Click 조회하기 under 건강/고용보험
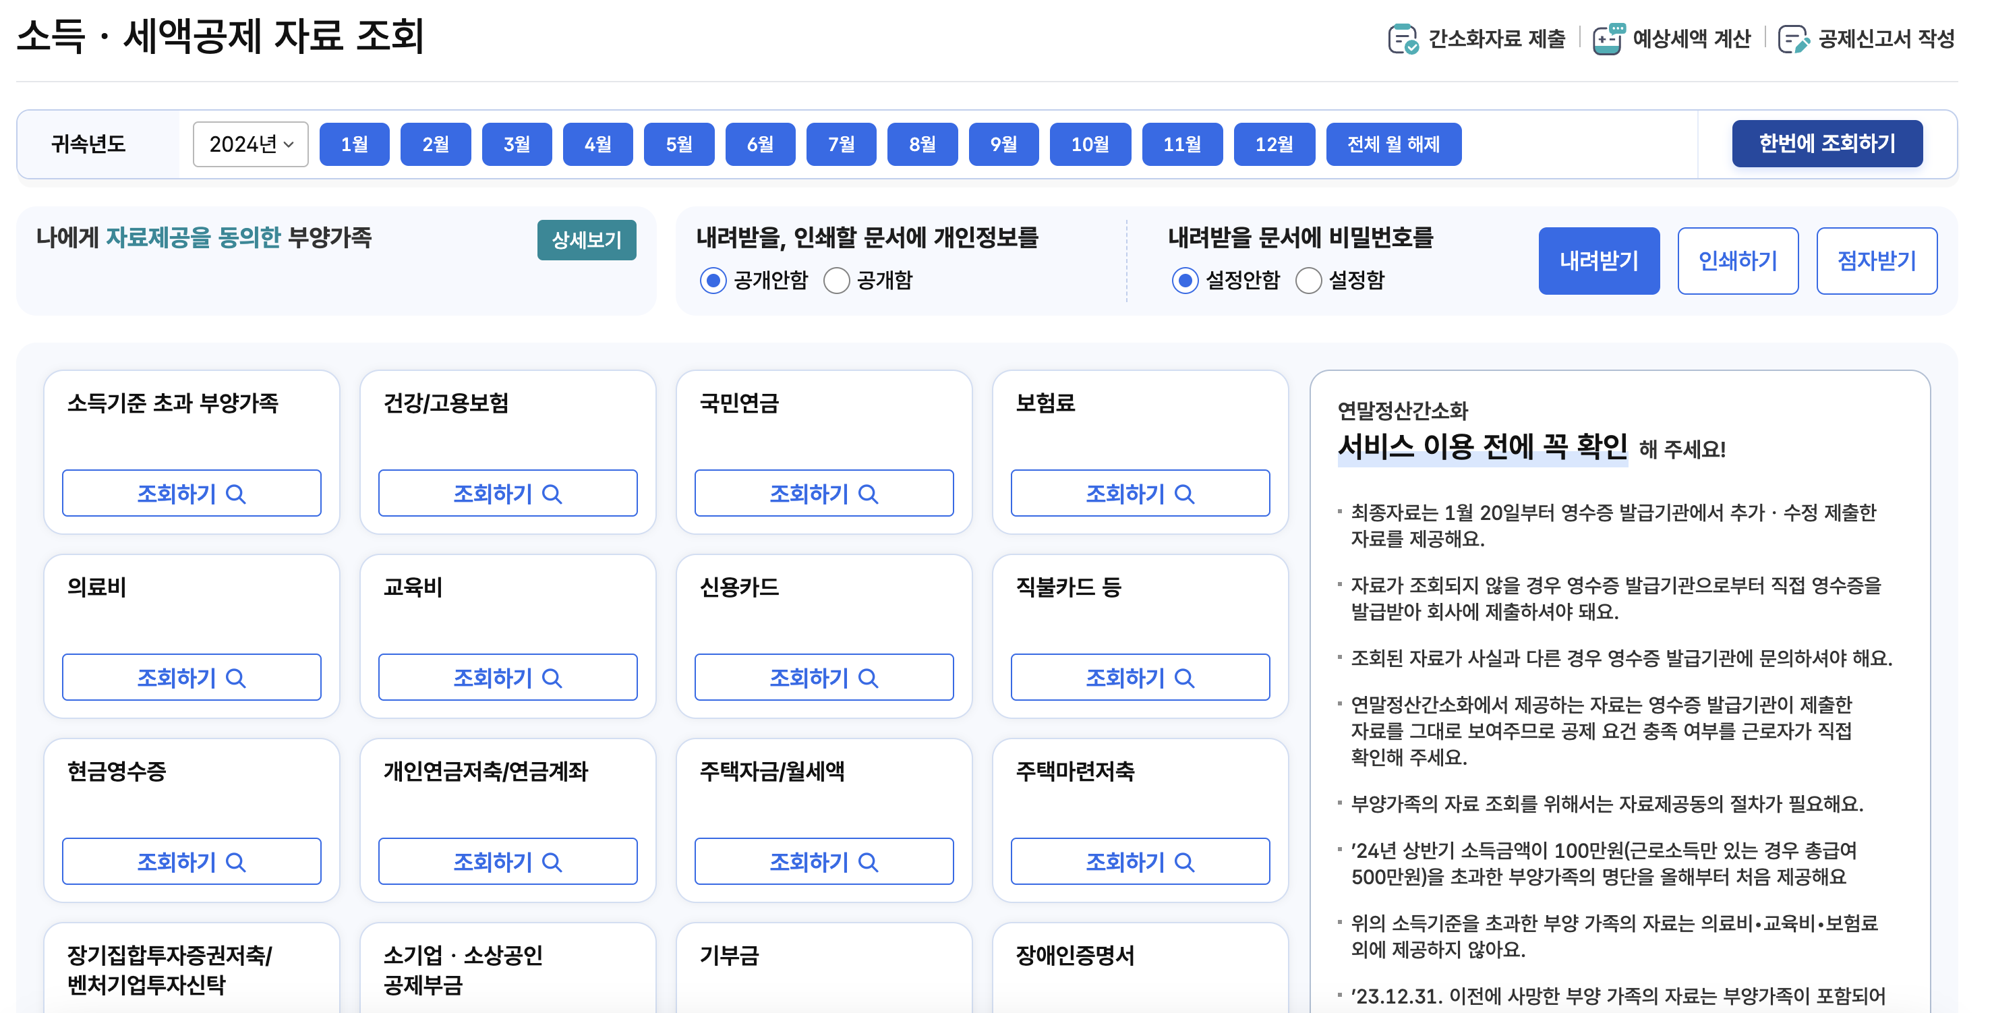 (508, 494)
